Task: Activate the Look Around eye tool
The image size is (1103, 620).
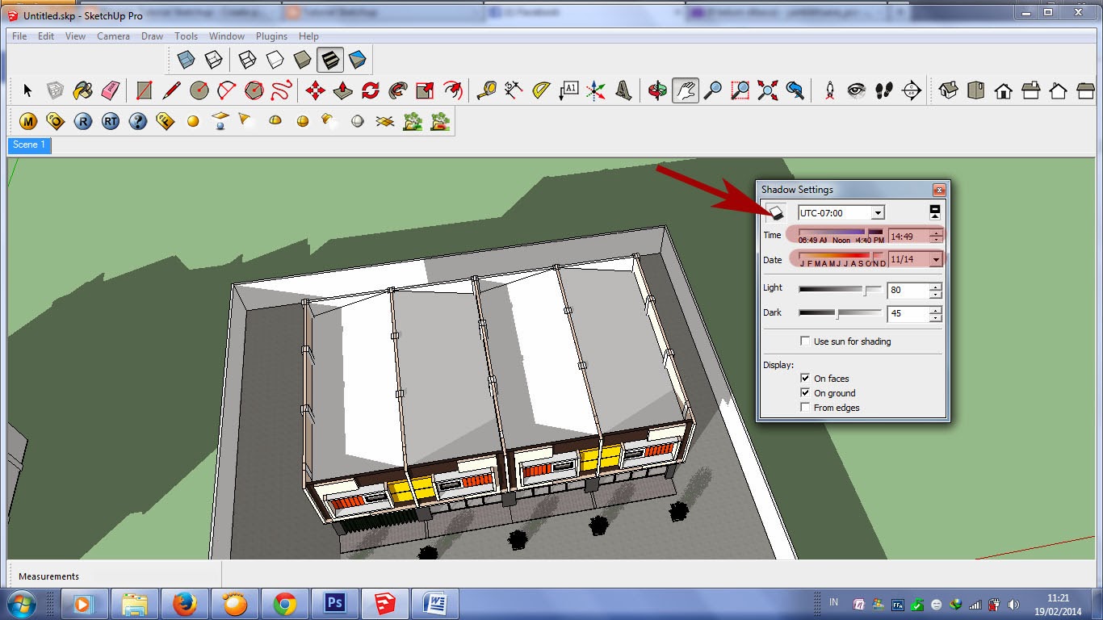Action: (856, 90)
